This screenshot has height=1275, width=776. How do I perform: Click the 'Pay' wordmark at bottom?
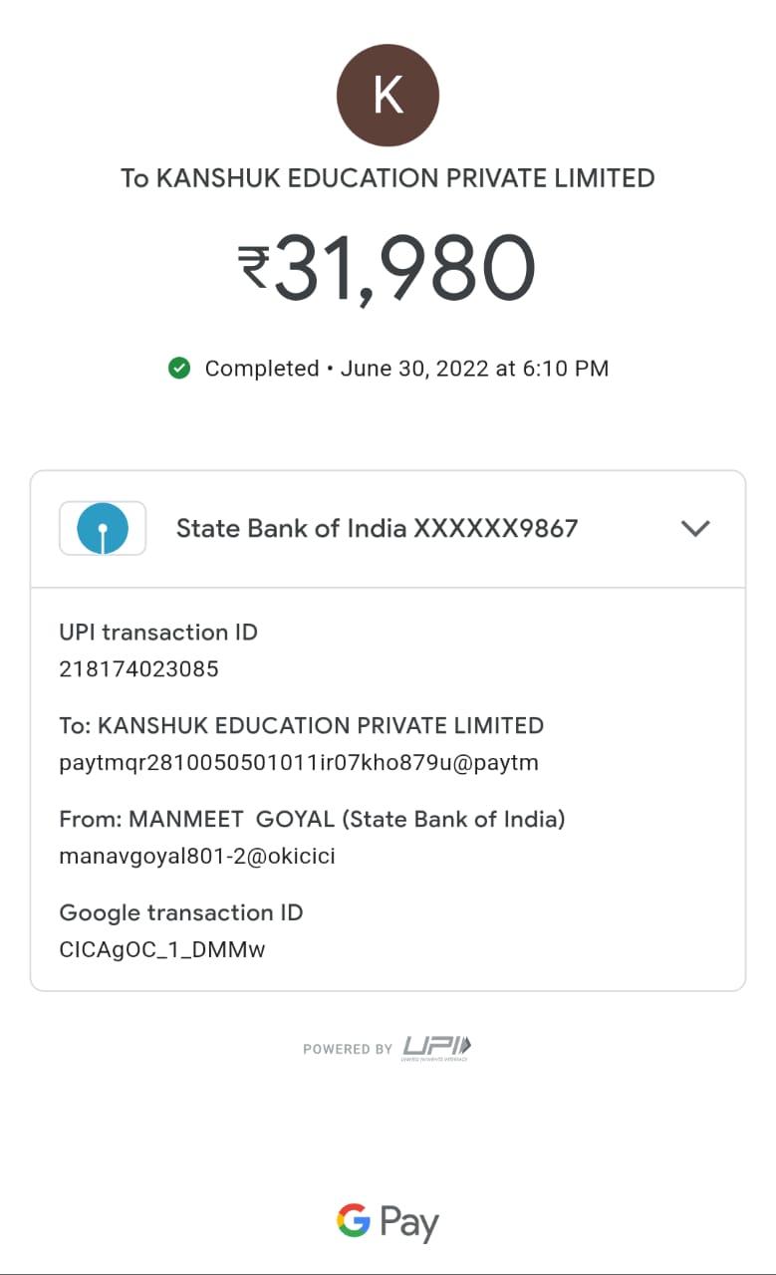tap(409, 1222)
